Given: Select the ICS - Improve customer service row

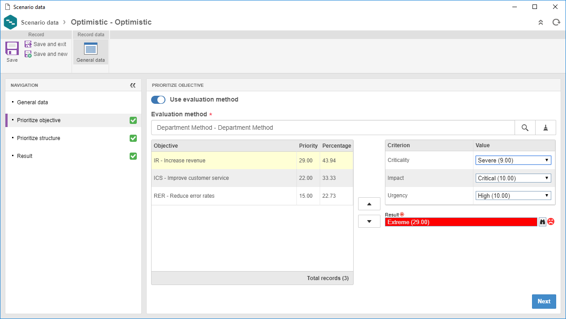Looking at the screenshot, I should click(x=252, y=178).
